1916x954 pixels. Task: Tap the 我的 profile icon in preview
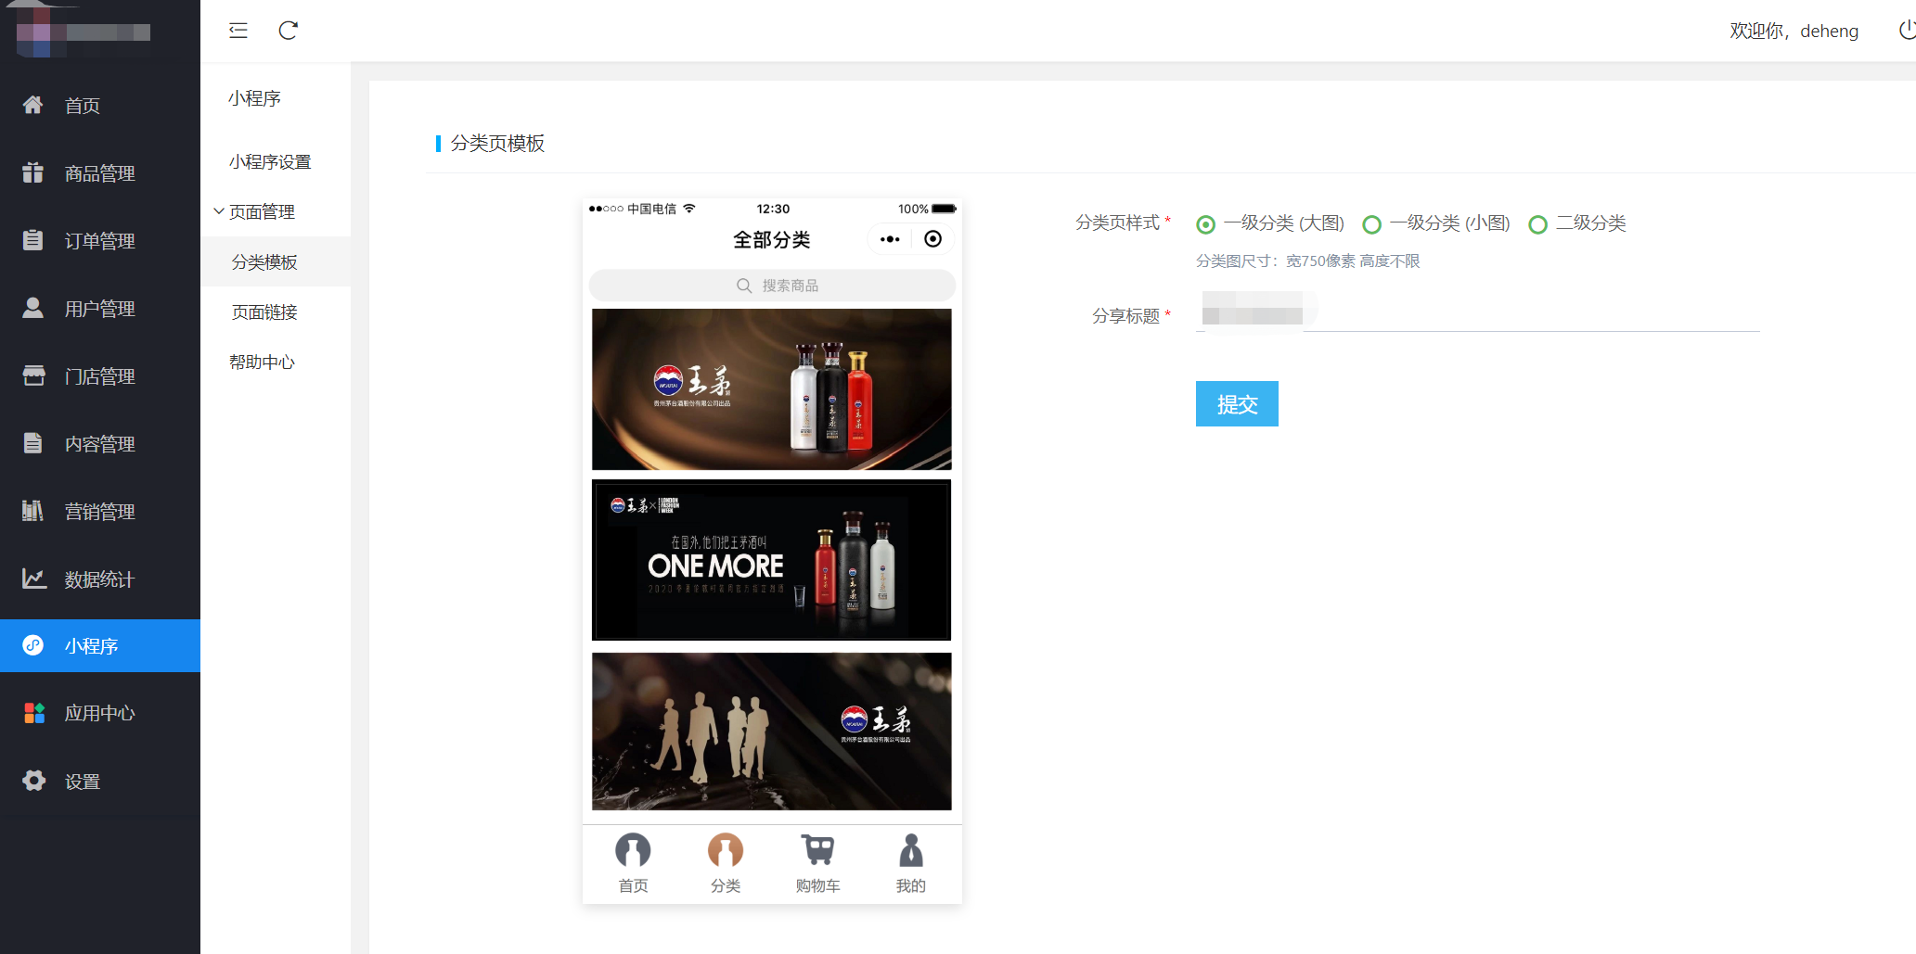click(911, 850)
